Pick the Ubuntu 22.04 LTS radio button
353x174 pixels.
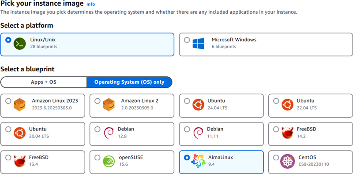click(276, 101)
